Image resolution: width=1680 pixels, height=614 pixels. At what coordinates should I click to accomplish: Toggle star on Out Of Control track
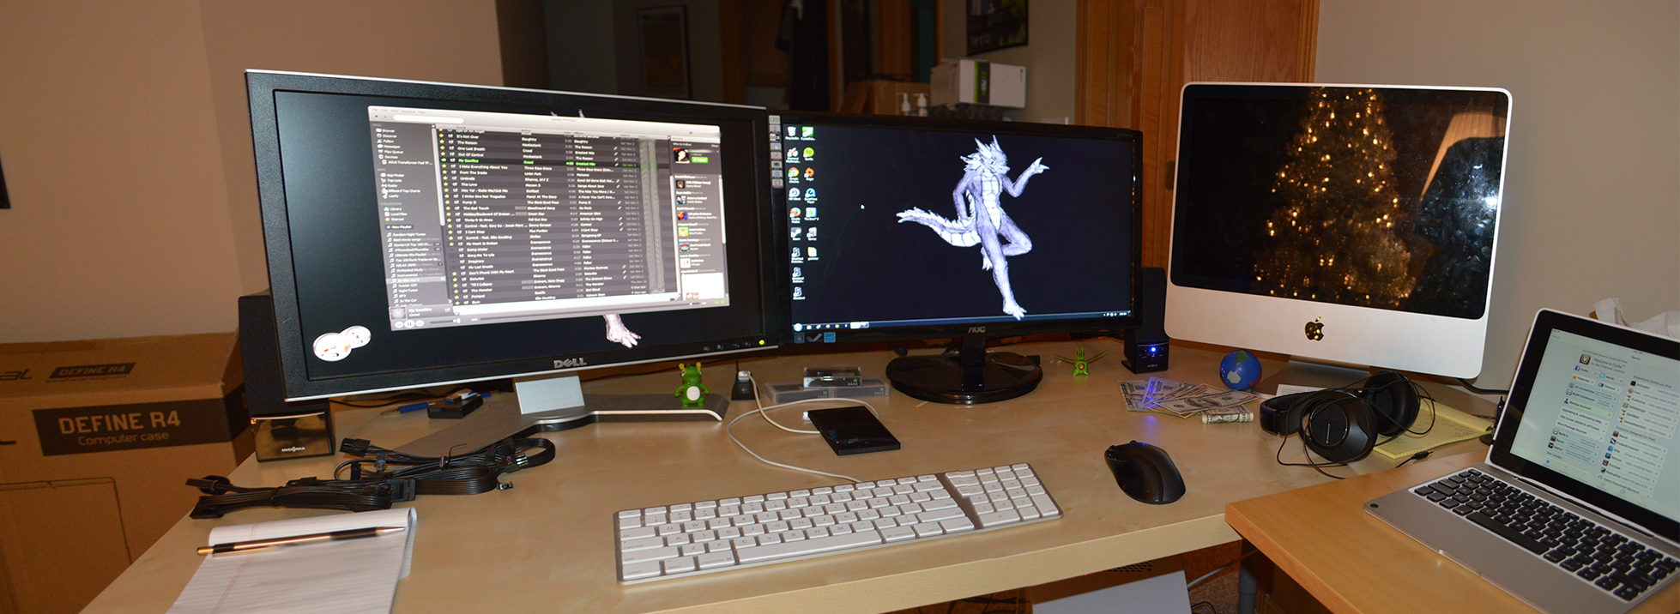444,155
